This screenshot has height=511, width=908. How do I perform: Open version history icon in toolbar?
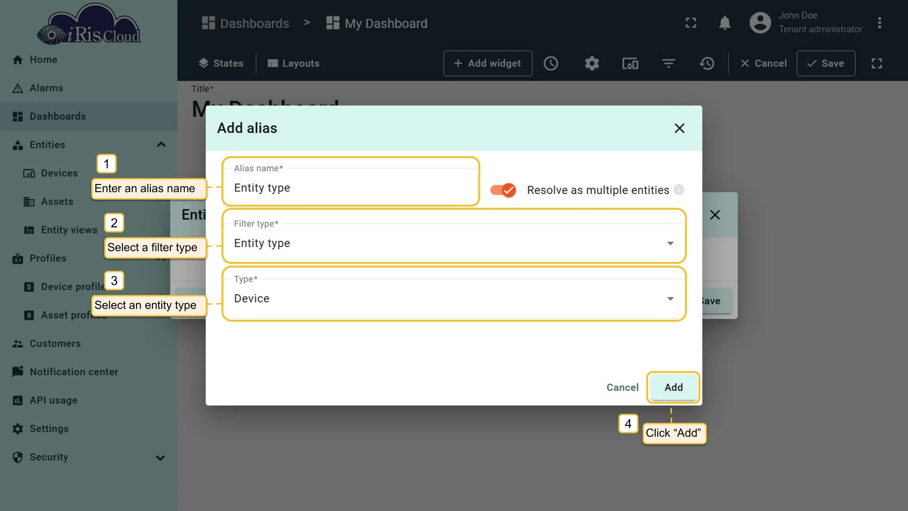pos(707,63)
